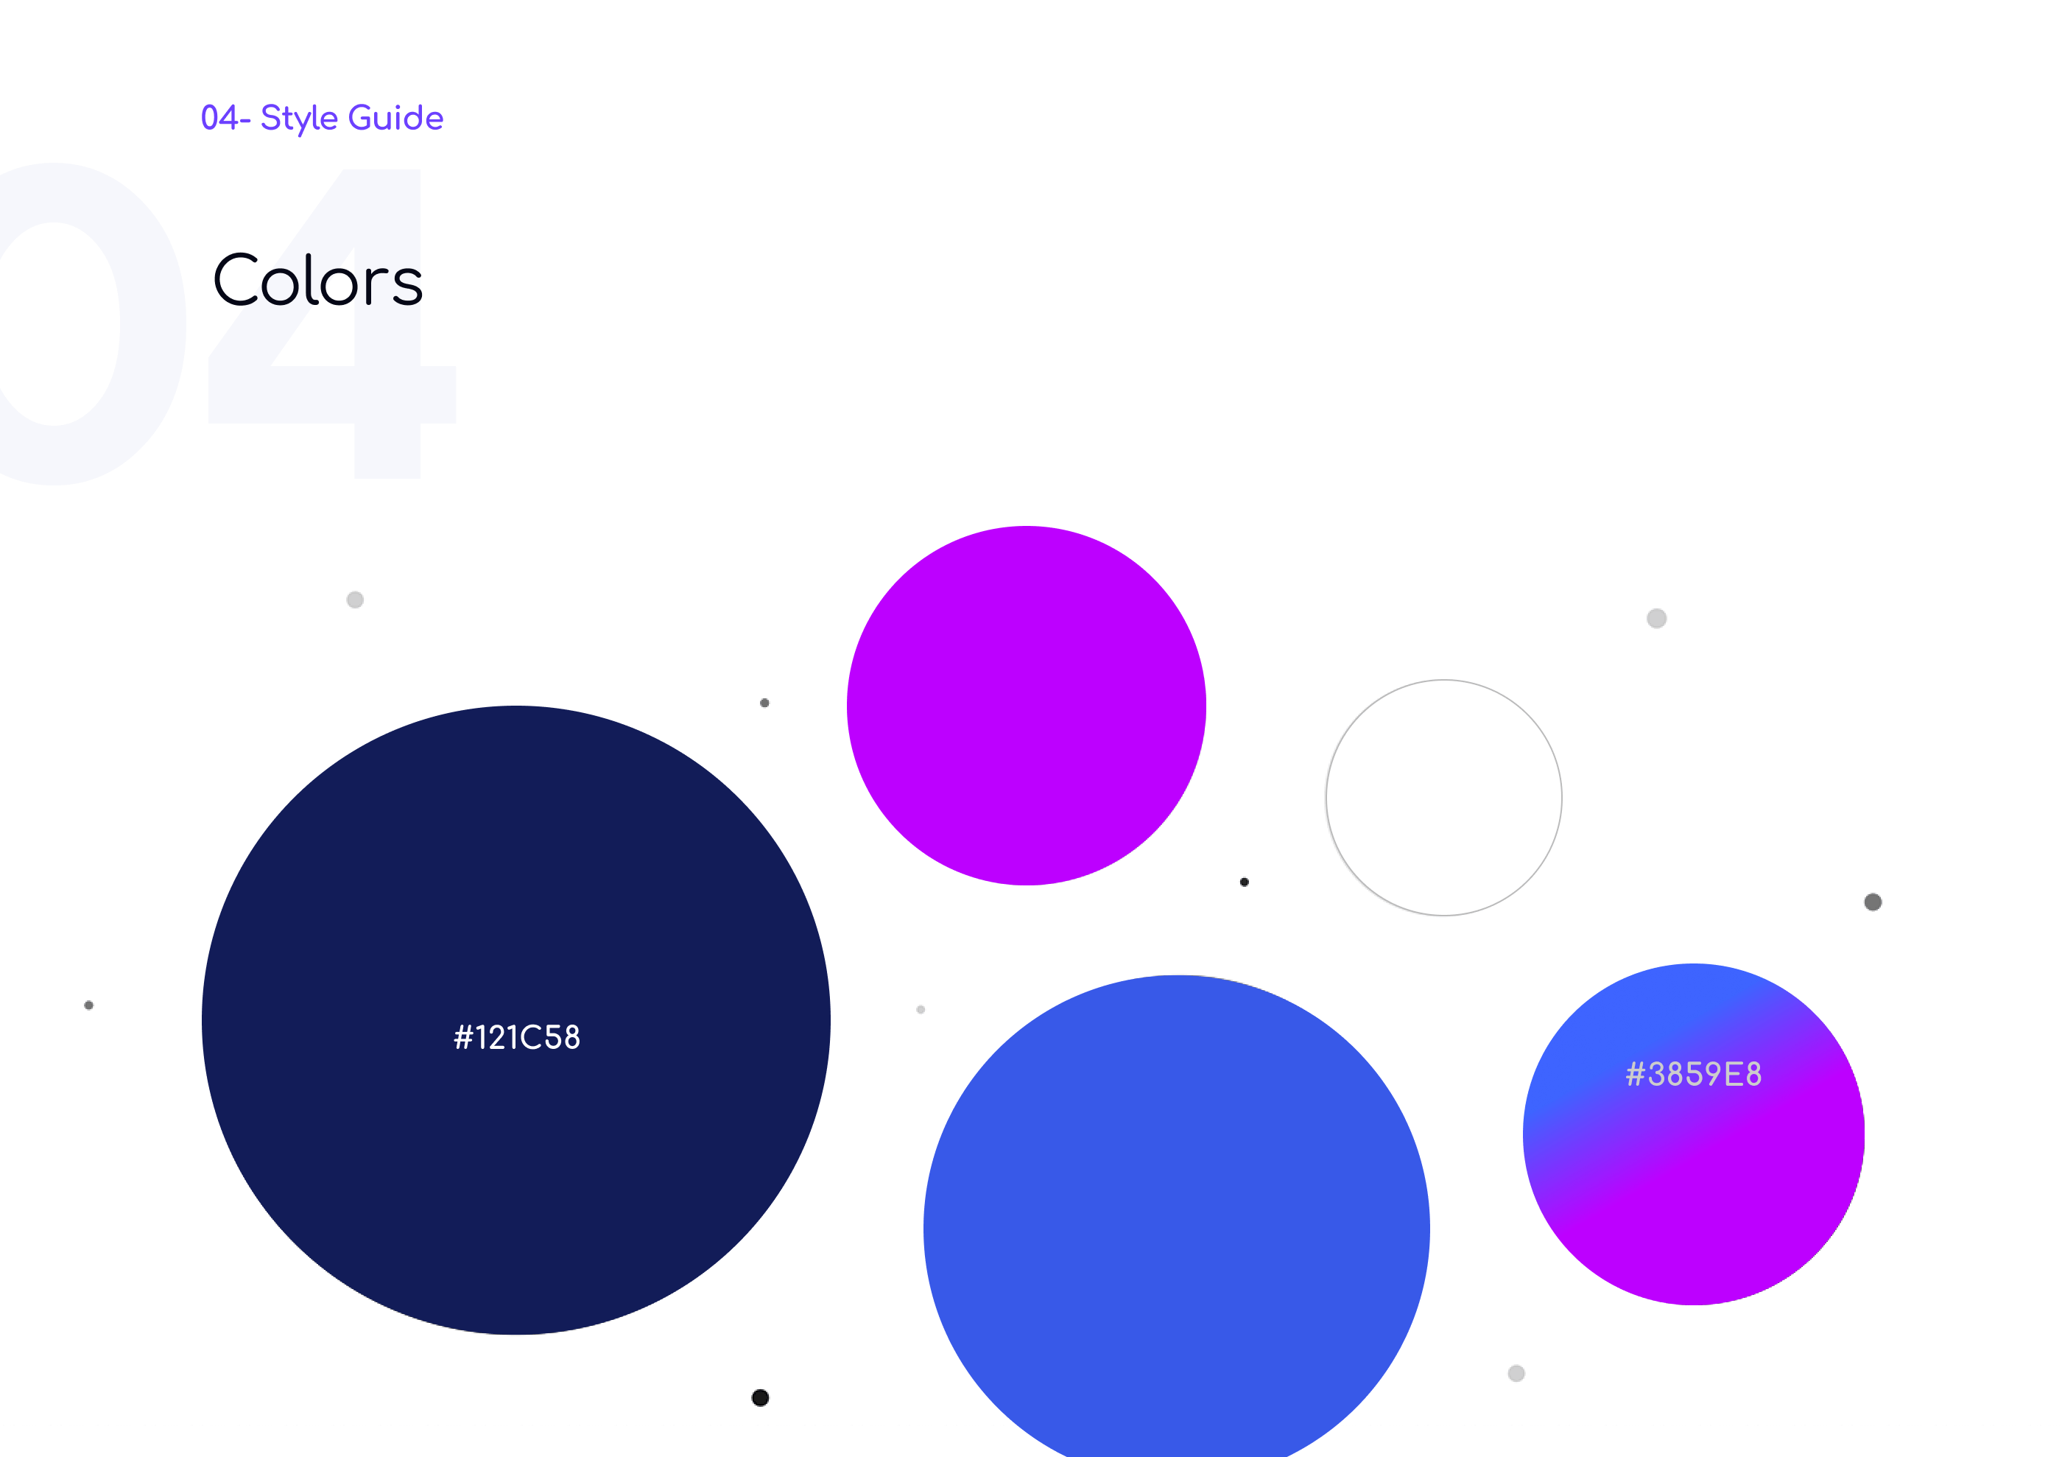Click the #3859E8 hex code text
2062x1457 pixels.
point(1693,1075)
